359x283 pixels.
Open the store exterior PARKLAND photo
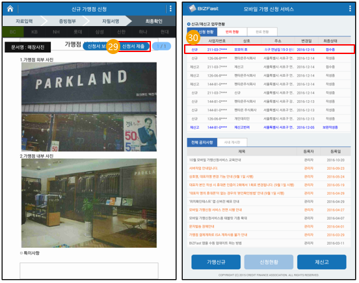(89, 107)
